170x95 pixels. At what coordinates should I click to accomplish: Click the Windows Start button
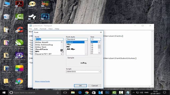click(x=4, y=93)
